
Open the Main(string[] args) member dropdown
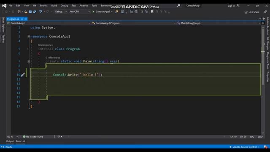click(219, 23)
